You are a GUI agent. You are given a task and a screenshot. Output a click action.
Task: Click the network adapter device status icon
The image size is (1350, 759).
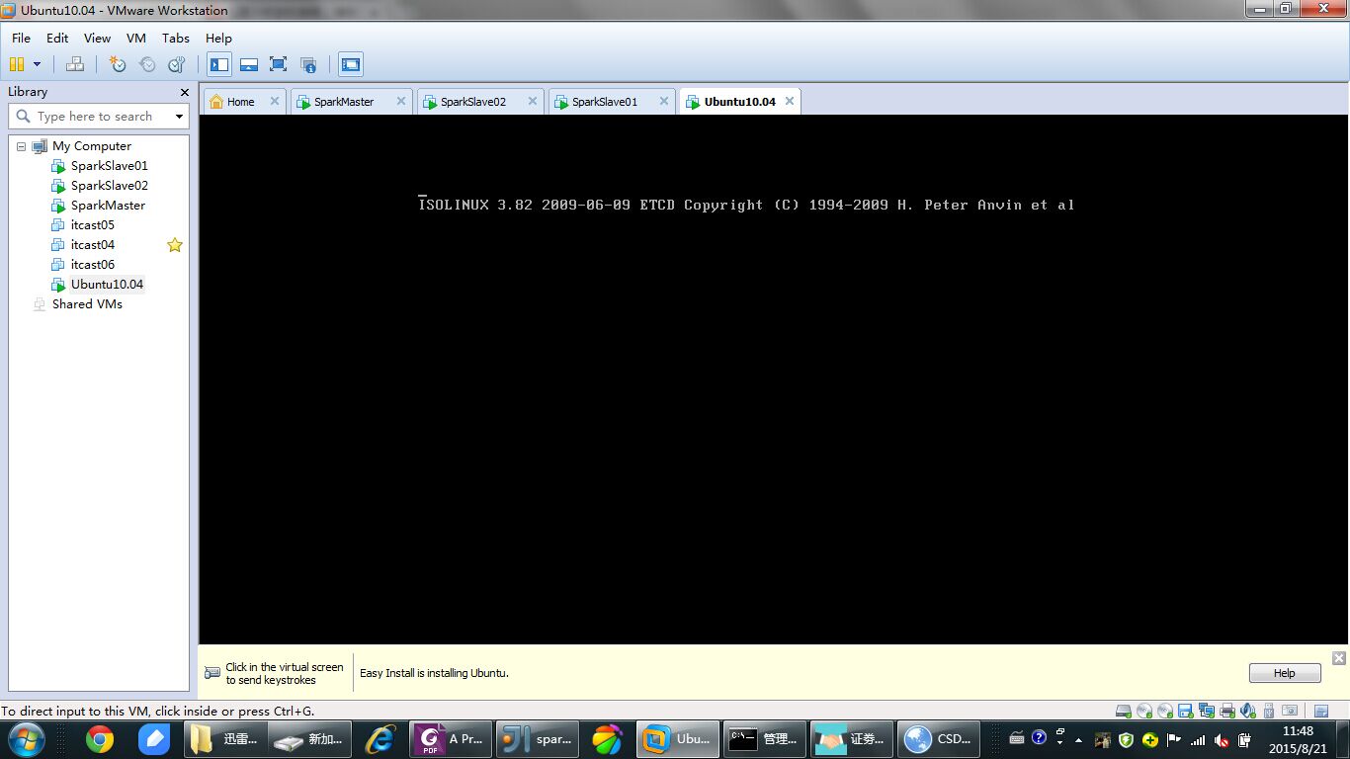tap(1206, 711)
